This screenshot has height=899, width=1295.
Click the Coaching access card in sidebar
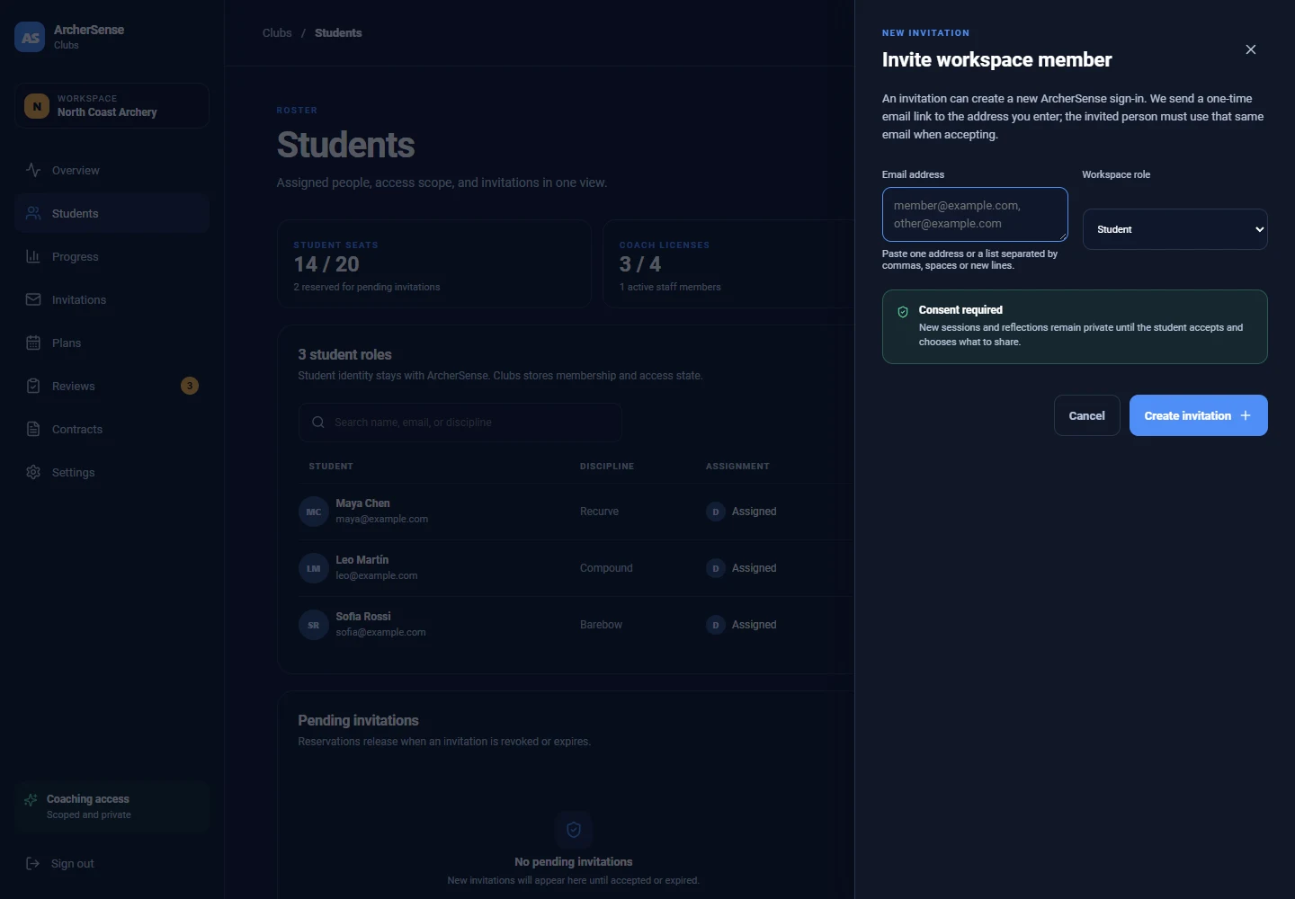[x=112, y=806]
